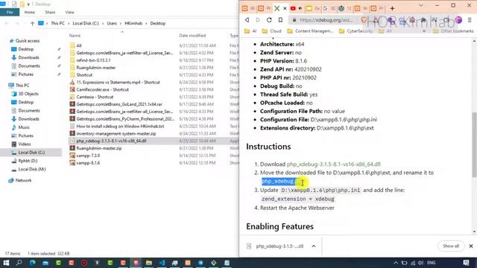Open the CyberSecurity bookmarks folder
Image resolution: width=477 pixels, height=268 pixels.
pos(356,31)
